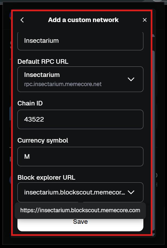Open the Block explorer URL chevron

[131, 192]
